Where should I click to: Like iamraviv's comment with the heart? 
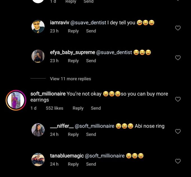click(178, 28)
